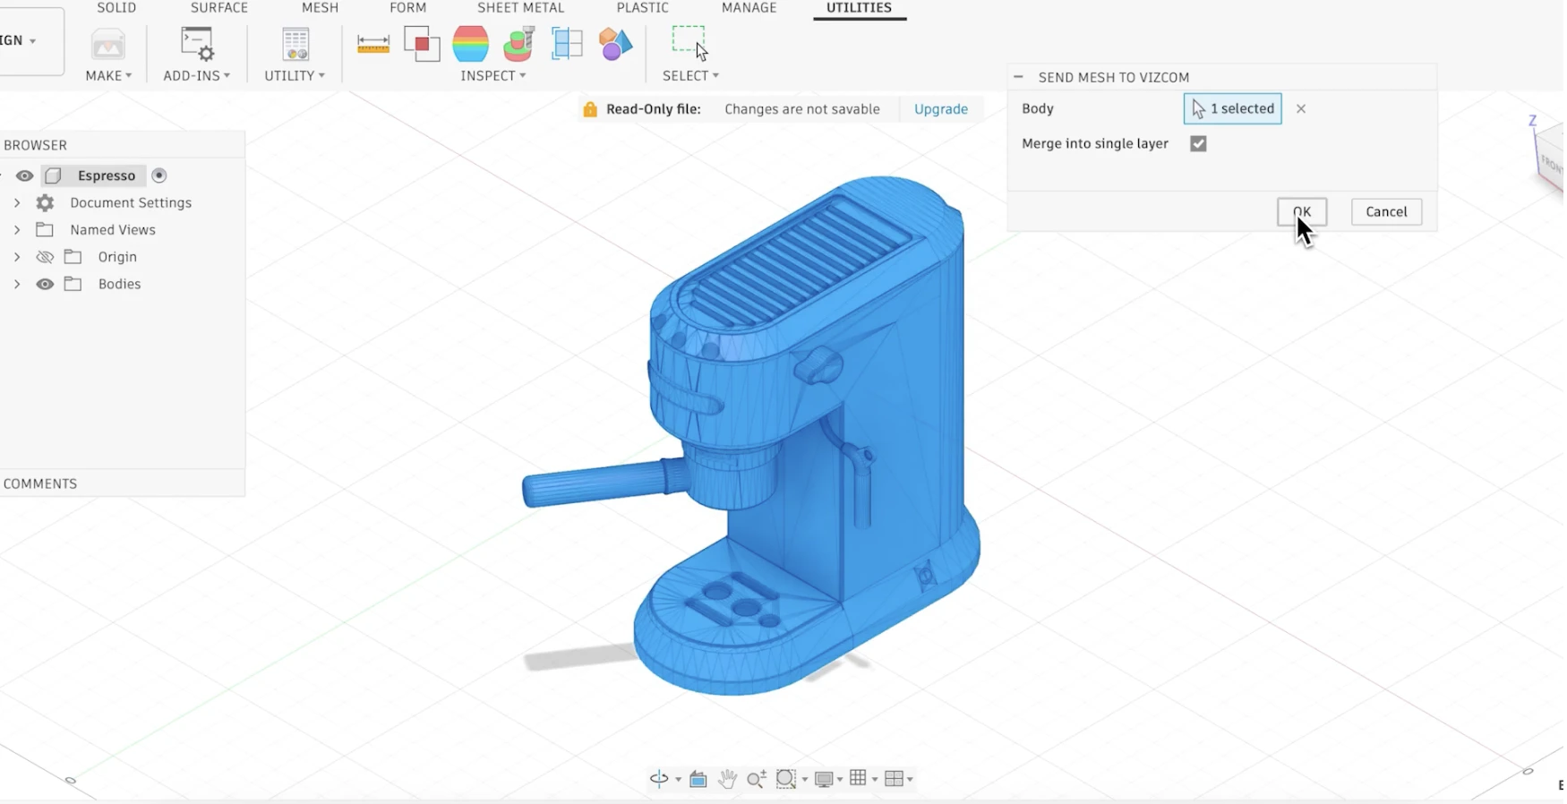The height and width of the screenshot is (804, 1567).
Task: Select the Interference tool icon
Action: tap(422, 44)
